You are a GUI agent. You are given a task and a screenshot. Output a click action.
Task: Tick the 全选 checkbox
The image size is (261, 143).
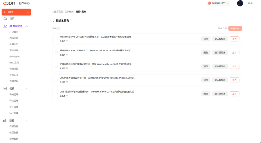(x=58, y=29)
